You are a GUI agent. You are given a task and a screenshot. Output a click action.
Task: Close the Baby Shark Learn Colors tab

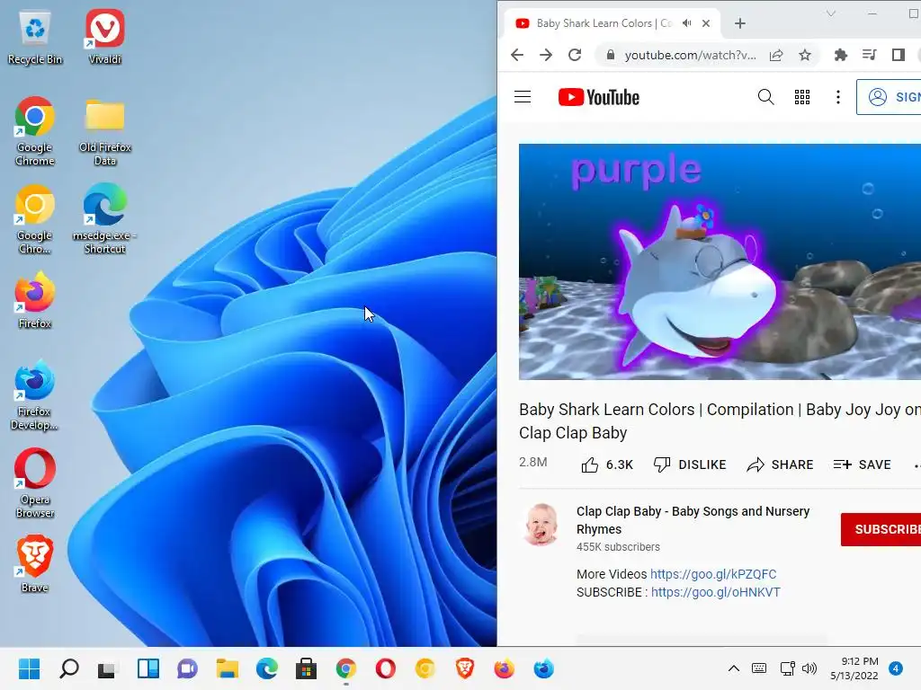point(706,23)
